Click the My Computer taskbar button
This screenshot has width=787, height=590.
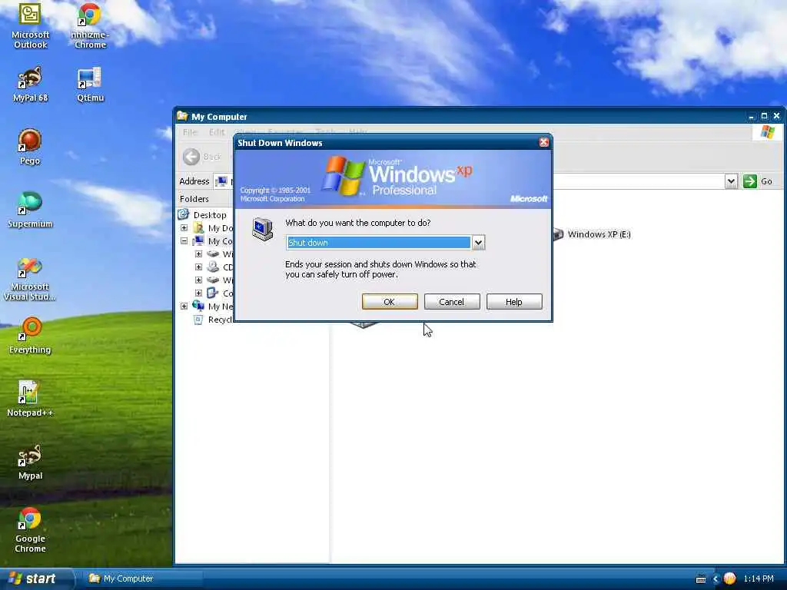[142, 578]
